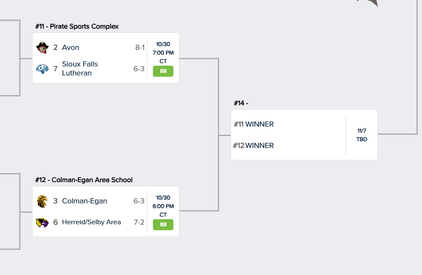Open the Avon team link
This screenshot has width=422, height=275.
(70, 47)
